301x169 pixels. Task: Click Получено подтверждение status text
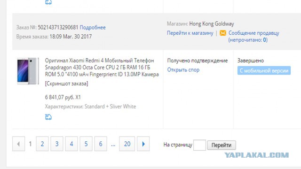[x=198, y=61]
